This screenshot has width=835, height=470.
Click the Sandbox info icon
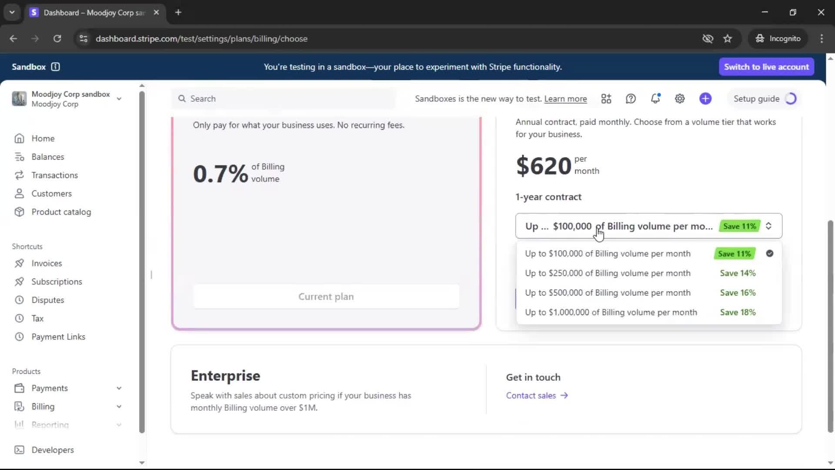[55, 67]
